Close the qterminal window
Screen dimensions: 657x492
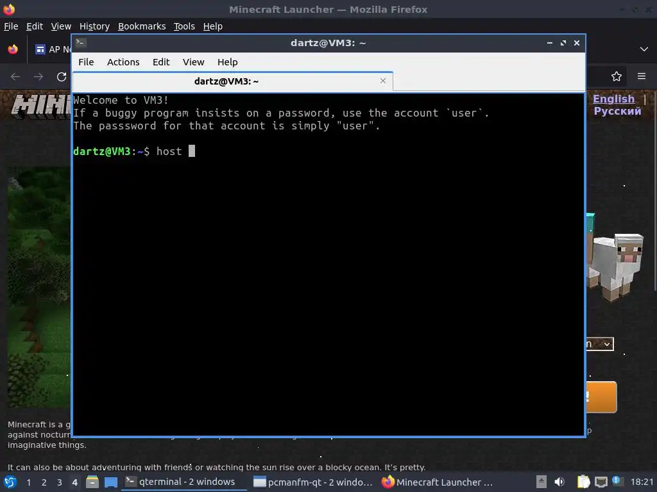point(577,43)
